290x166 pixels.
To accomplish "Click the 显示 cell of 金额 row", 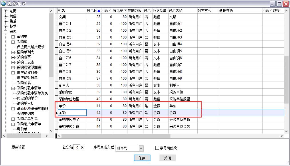I will [x=148, y=113].
